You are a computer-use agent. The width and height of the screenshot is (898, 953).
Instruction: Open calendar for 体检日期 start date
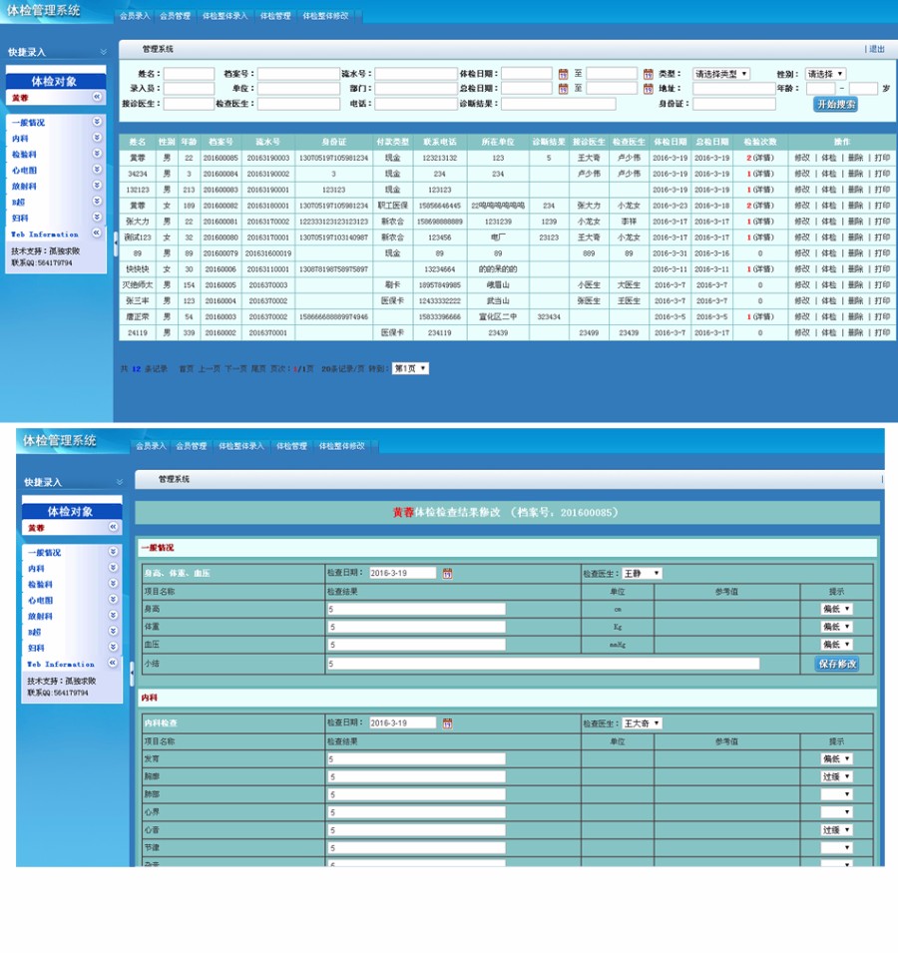(563, 74)
